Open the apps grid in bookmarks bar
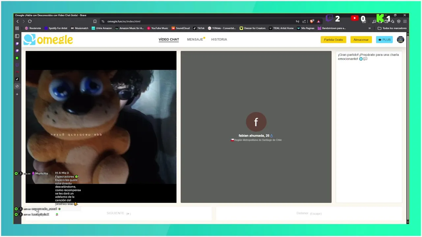The width and height of the screenshot is (422, 237). pyautogui.click(x=17, y=28)
